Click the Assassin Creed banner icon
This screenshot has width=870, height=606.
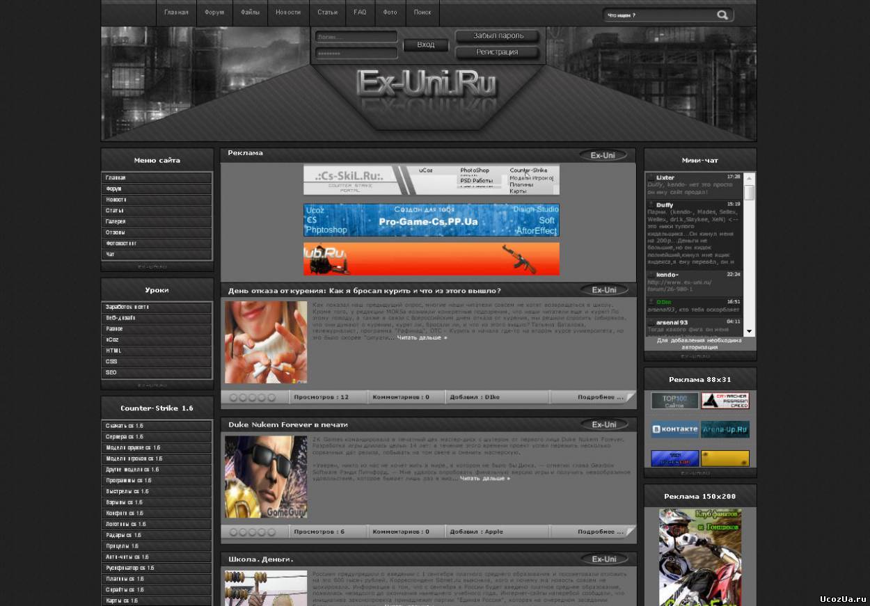coord(725,401)
